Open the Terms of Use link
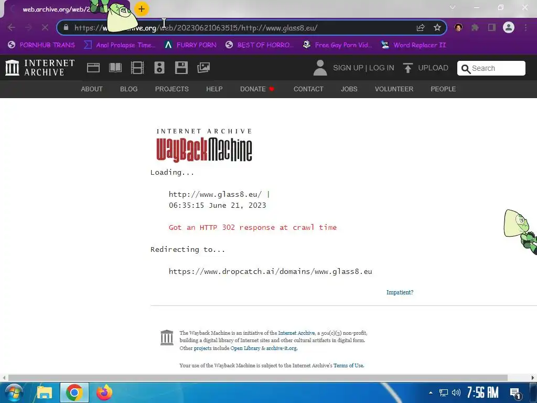537x403 pixels. [x=348, y=366]
